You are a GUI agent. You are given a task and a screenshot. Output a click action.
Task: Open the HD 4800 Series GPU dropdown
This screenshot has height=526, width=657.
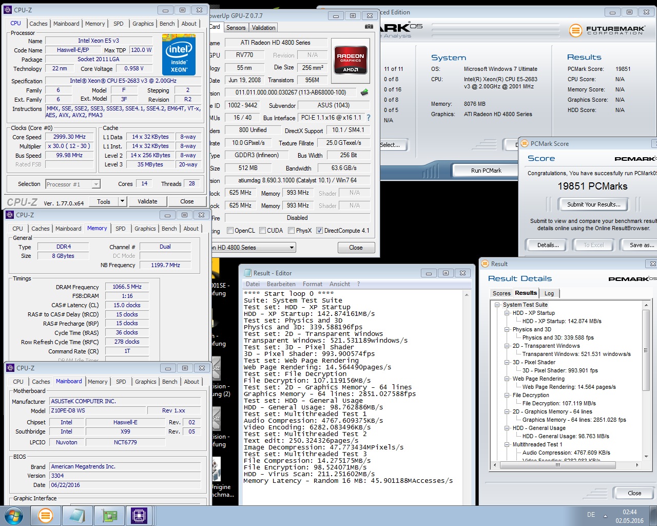tap(292, 248)
